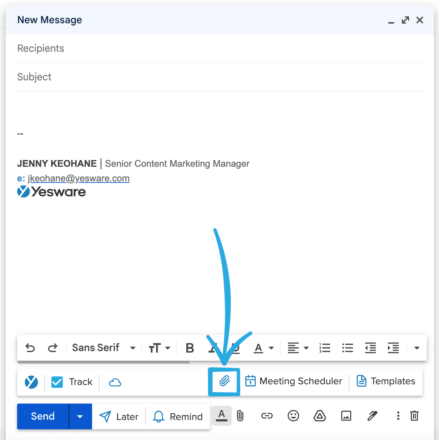This screenshot has height=440, width=439.
Task: Toggle bold formatting
Action: tap(190, 348)
